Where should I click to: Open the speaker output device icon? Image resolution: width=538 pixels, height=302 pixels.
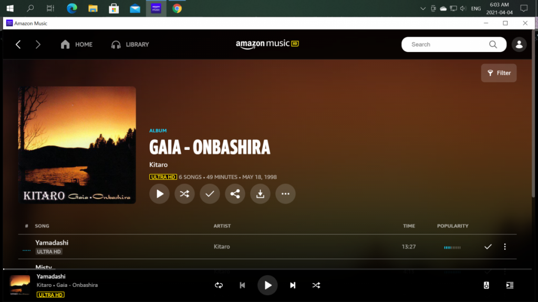(x=486, y=285)
